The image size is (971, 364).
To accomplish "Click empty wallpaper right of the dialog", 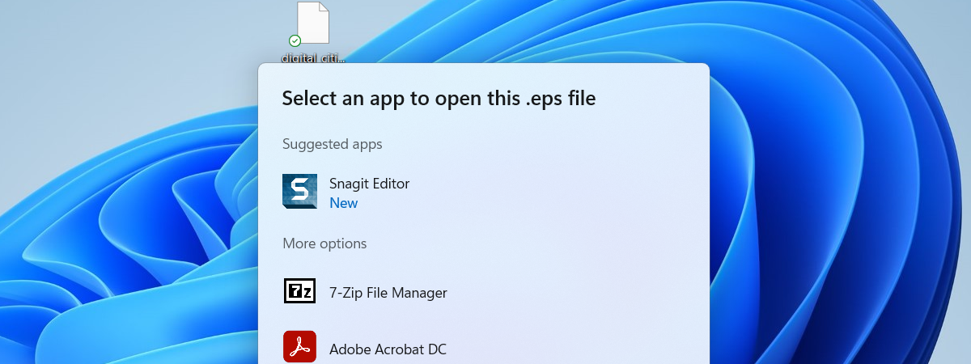I will tap(842, 202).
